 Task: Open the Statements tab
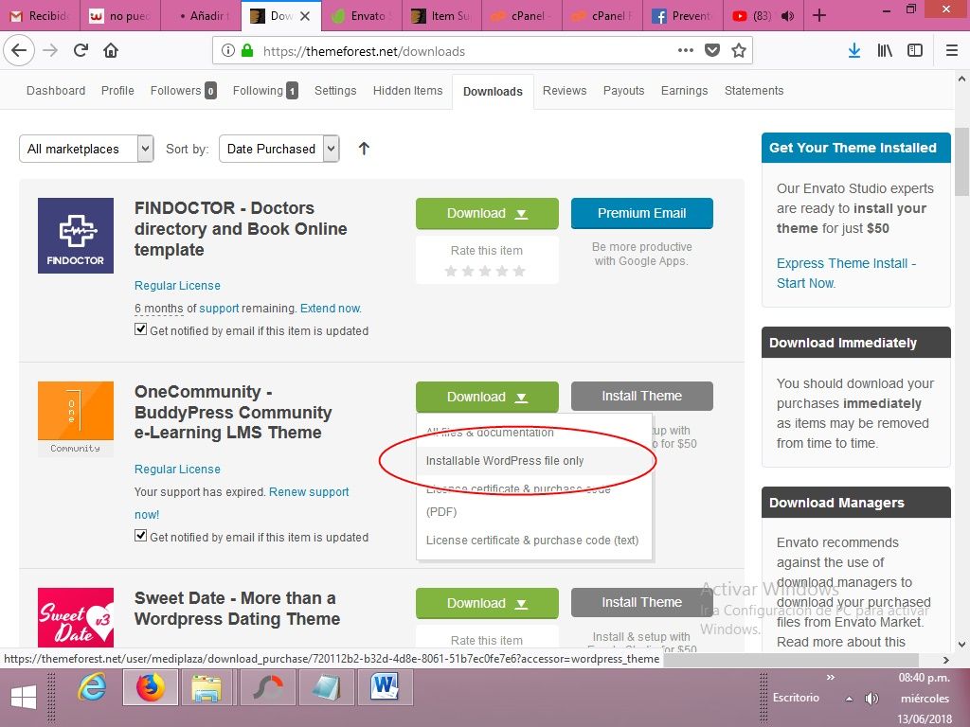pos(754,90)
